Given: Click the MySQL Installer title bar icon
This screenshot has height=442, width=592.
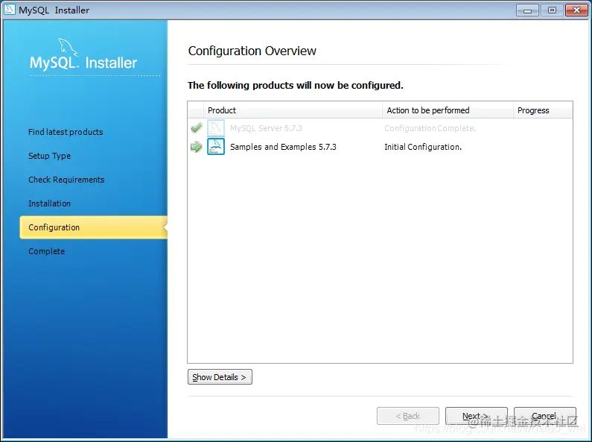Looking at the screenshot, I should point(9,10).
